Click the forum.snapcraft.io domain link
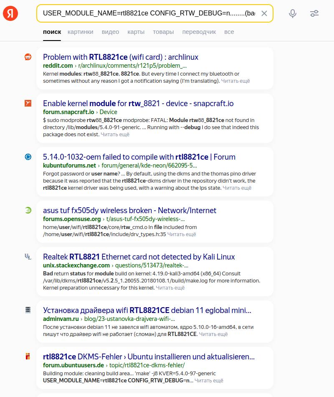Image resolution: width=334 pixels, height=397 pixels. [x=68, y=112]
